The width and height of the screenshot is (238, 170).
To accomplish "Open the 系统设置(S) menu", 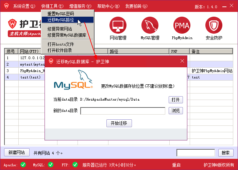I will point(24,6).
